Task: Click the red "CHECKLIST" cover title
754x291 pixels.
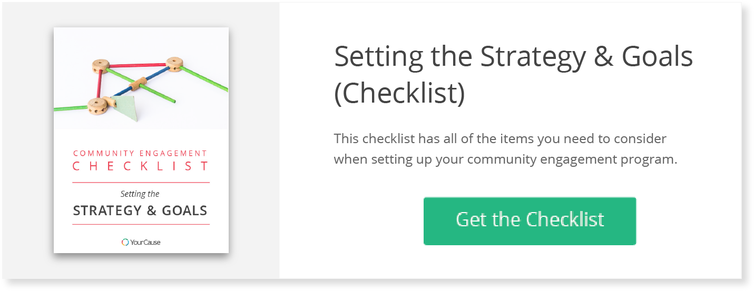Action: point(141,166)
